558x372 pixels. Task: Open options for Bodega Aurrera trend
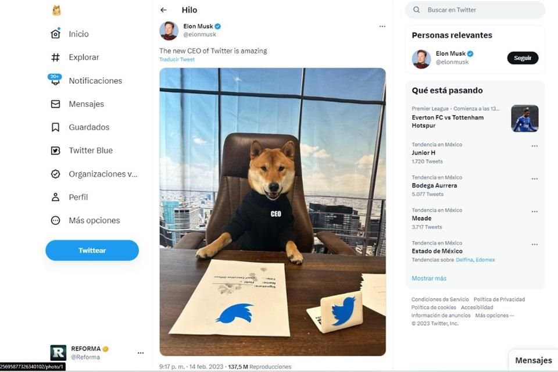point(535,179)
